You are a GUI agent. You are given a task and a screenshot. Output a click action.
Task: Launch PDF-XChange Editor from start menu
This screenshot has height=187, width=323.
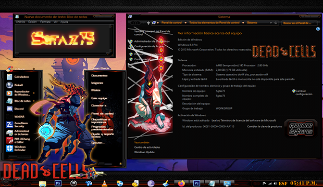[18, 140]
